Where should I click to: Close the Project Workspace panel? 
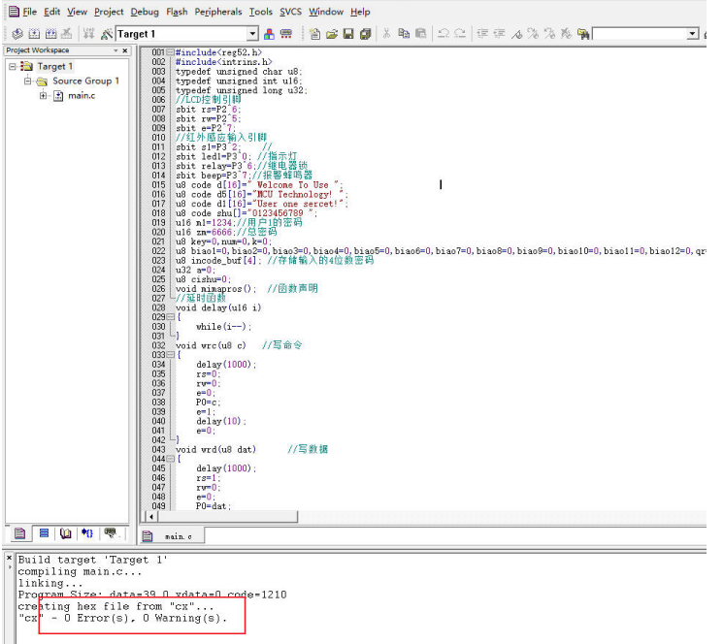[125, 50]
